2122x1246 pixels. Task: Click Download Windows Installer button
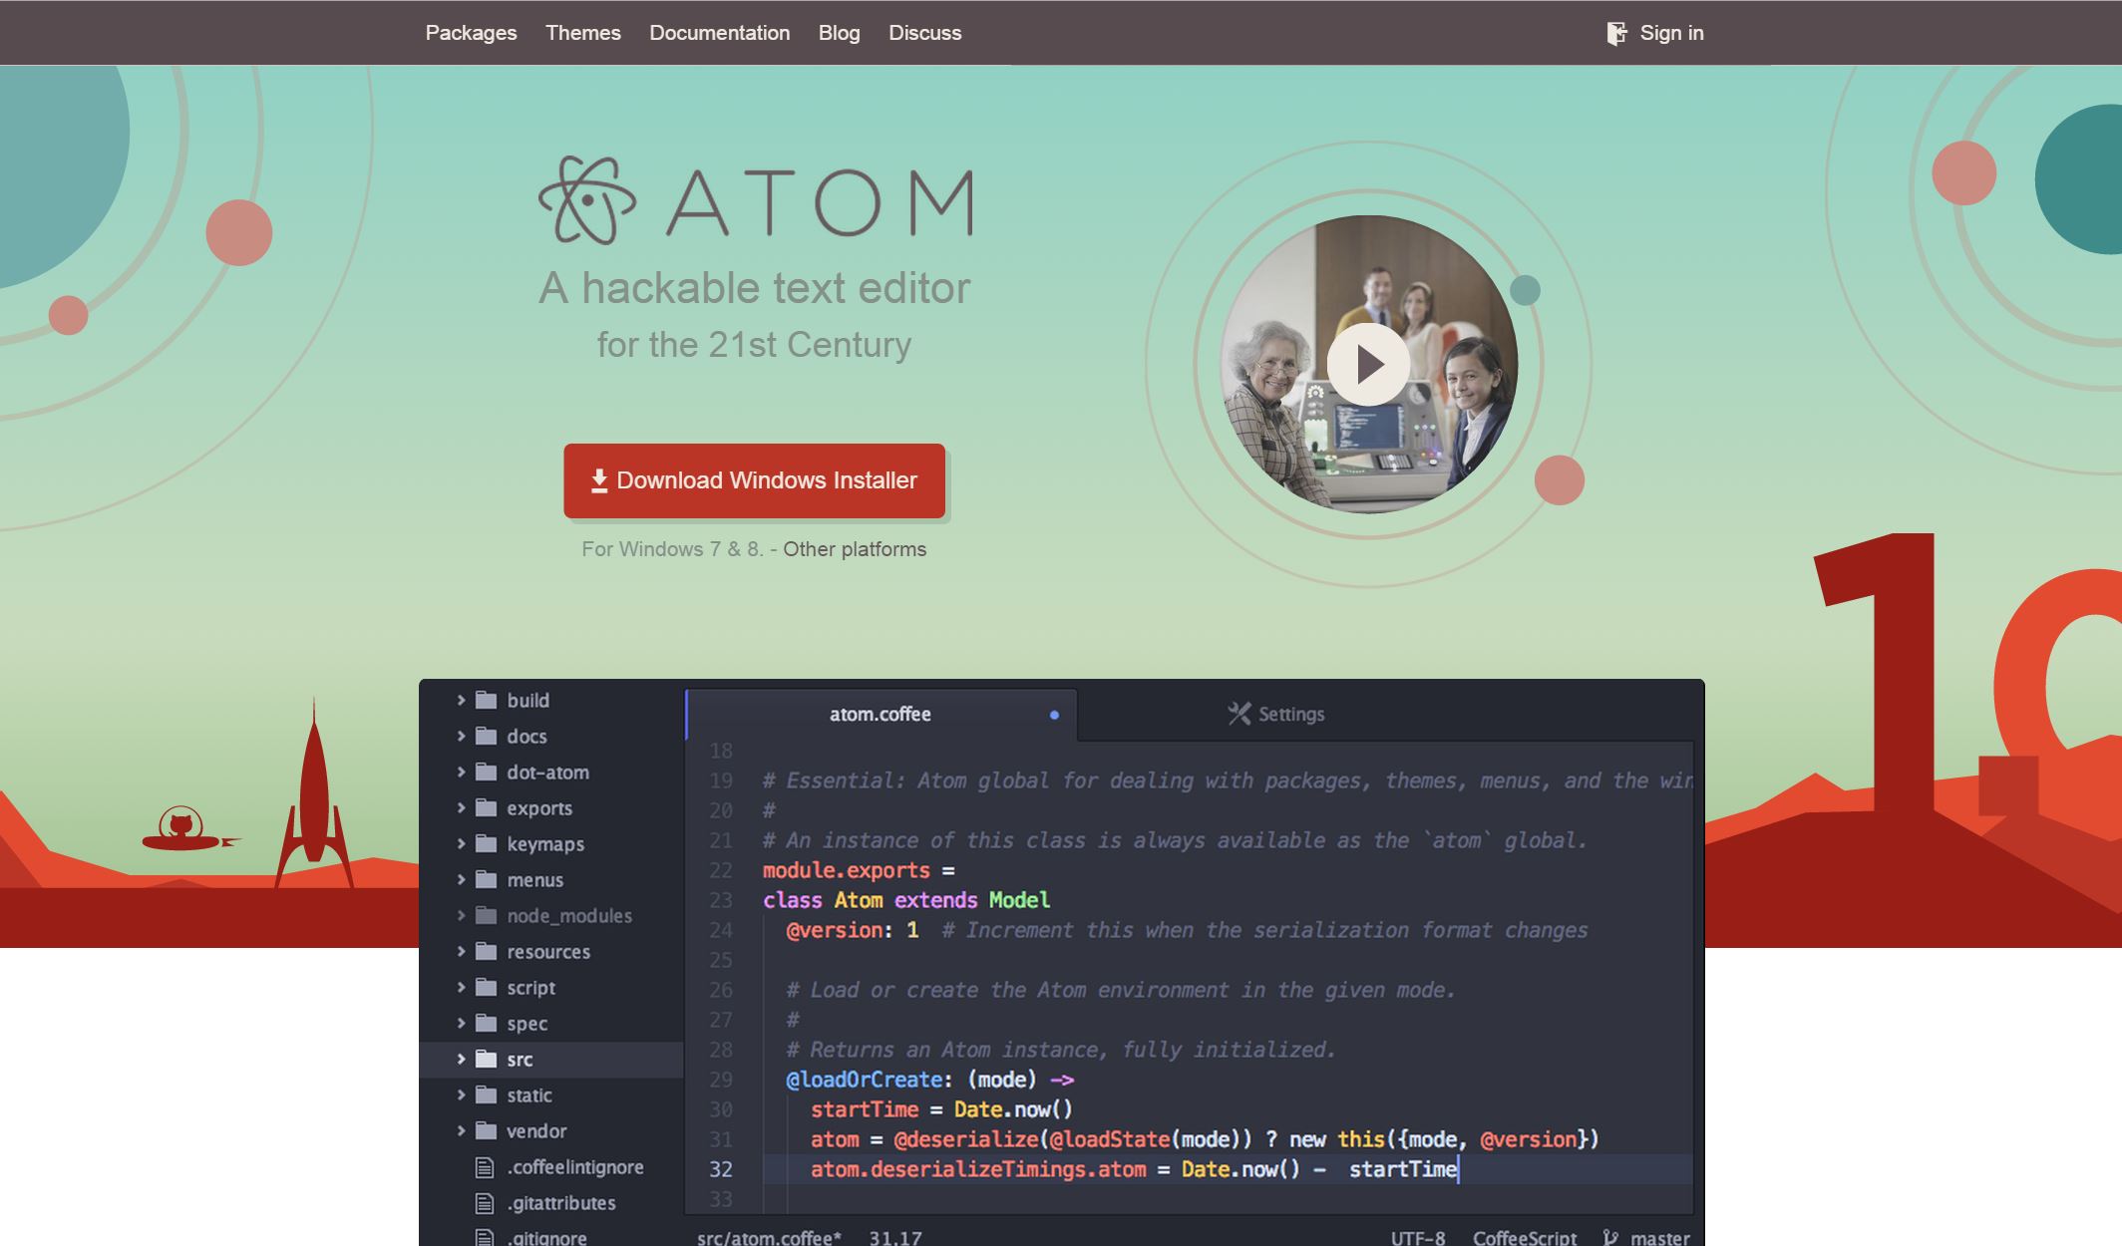pos(754,480)
